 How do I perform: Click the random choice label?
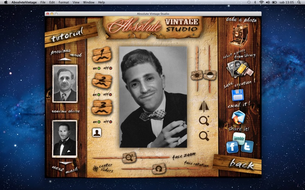pyautogui.click(x=66, y=111)
